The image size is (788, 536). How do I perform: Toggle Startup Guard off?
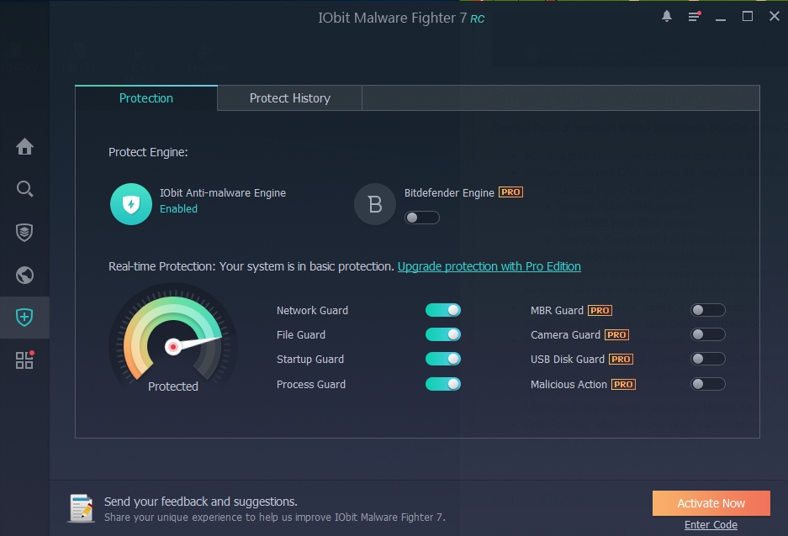click(x=442, y=359)
